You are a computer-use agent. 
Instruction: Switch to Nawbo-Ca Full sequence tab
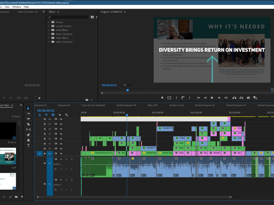[176, 105]
